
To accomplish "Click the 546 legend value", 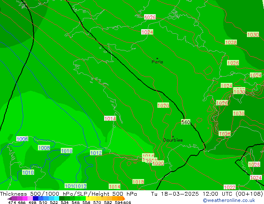I will coord(76,202).
